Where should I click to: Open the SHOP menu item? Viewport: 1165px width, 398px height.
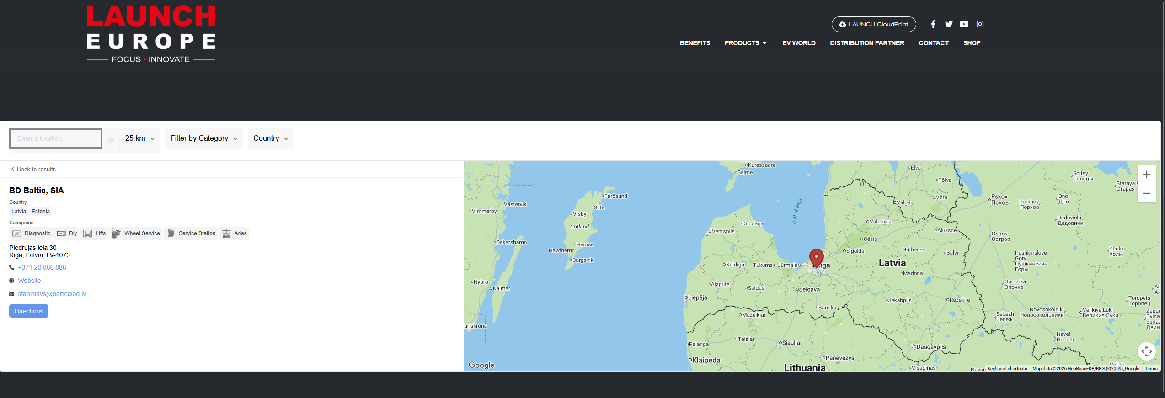(x=972, y=43)
